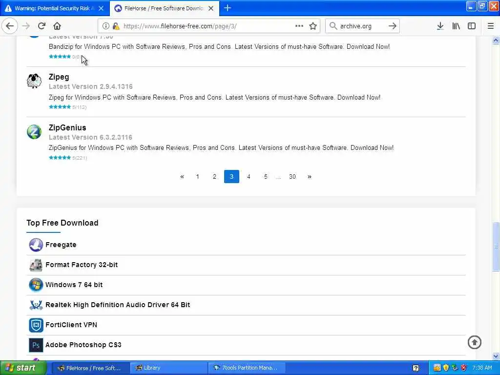Click the Format Factory icon

(36, 265)
